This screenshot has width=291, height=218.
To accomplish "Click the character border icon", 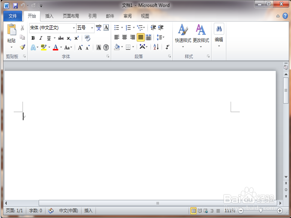I will click(106, 28).
